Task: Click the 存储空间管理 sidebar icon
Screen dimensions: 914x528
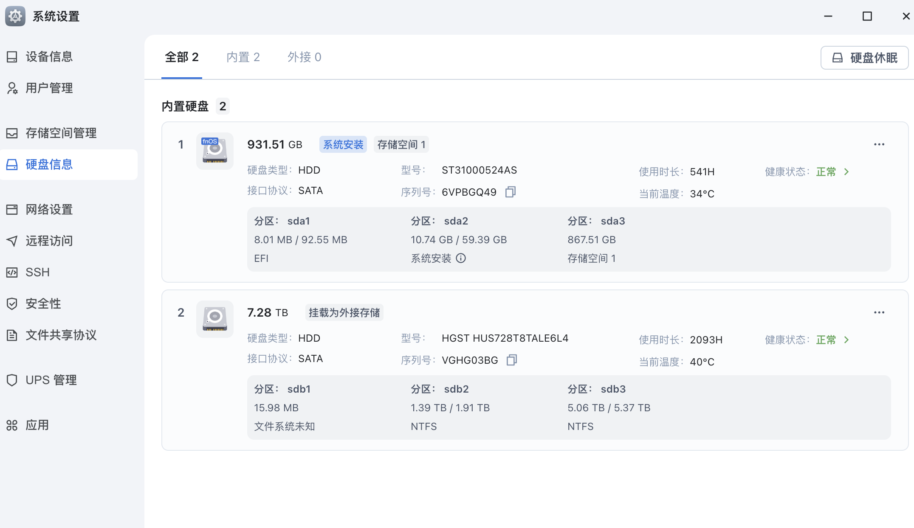Action: click(12, 133)
